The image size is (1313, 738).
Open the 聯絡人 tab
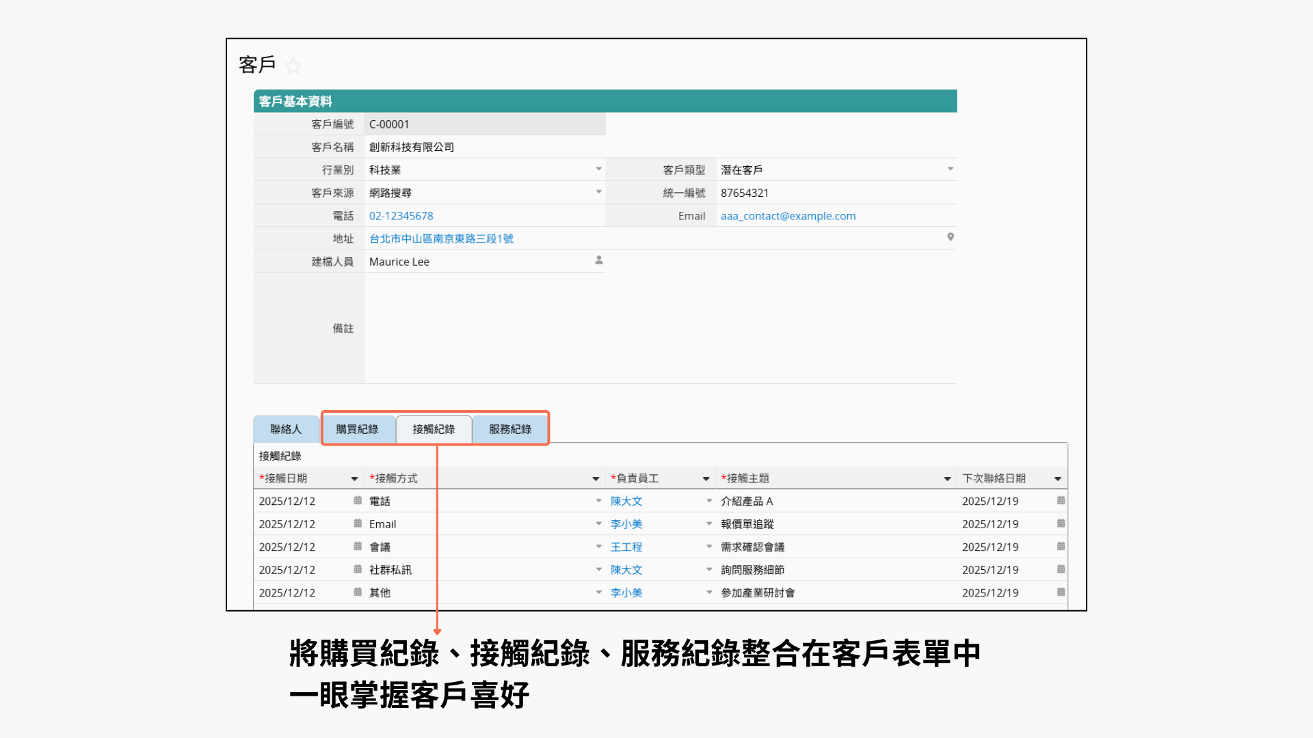coord(286,429)
